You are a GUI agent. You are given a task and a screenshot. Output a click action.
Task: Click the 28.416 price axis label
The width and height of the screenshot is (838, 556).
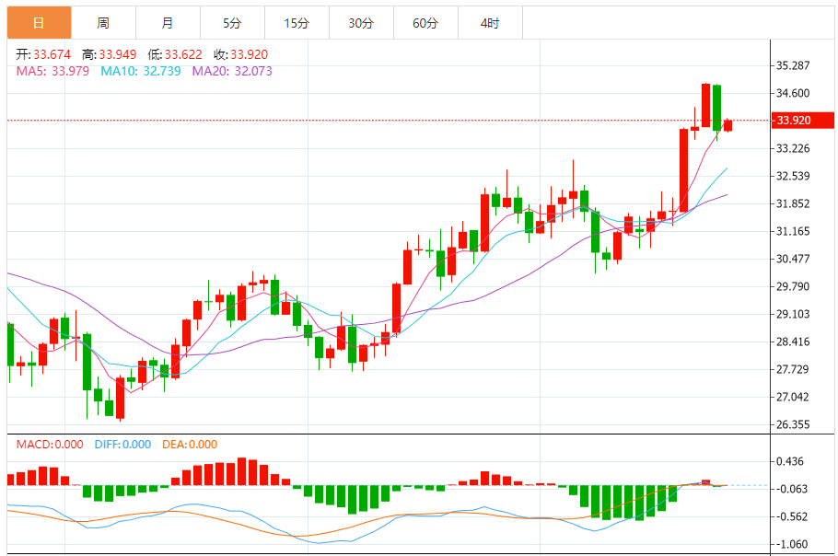pos(793,342)
